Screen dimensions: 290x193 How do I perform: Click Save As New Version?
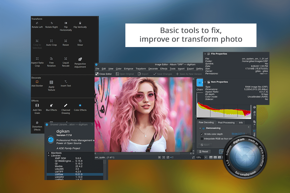188,74
